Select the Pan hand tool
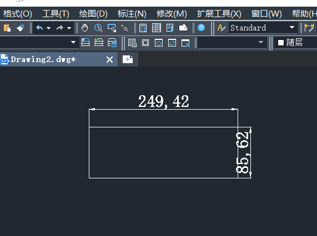This screenshot has width=317, height=236. [85, 28]
